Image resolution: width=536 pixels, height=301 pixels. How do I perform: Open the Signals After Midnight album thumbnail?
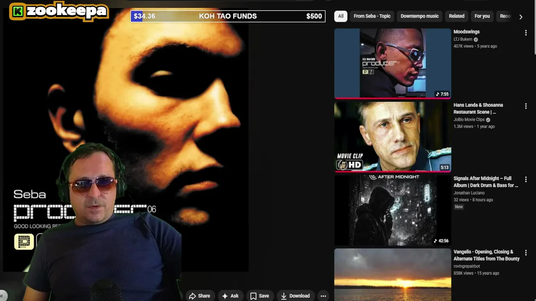click(393, 210)
